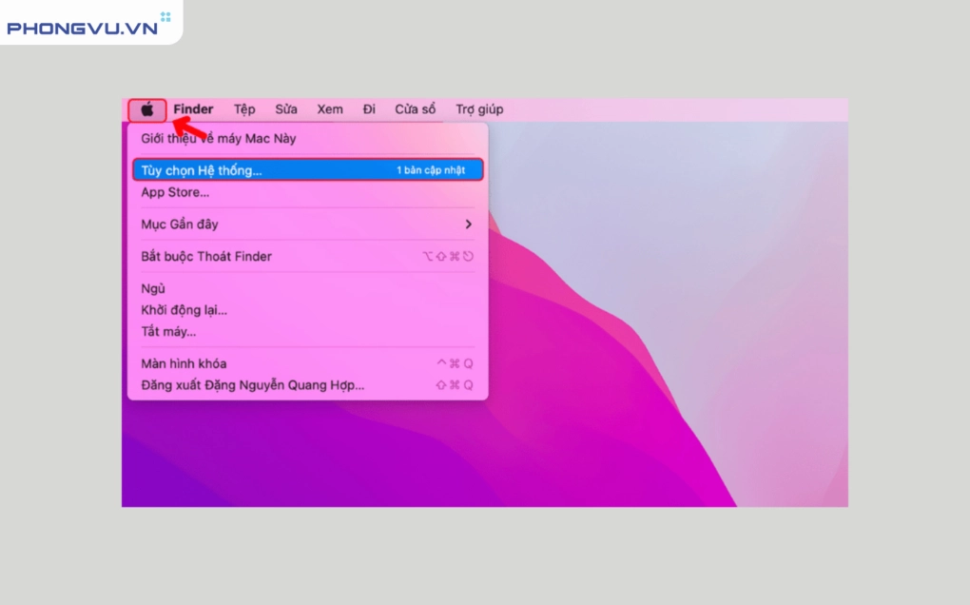Select the App Store… menu item
Viewport: 970px width, 605px height.
point(175,192)
